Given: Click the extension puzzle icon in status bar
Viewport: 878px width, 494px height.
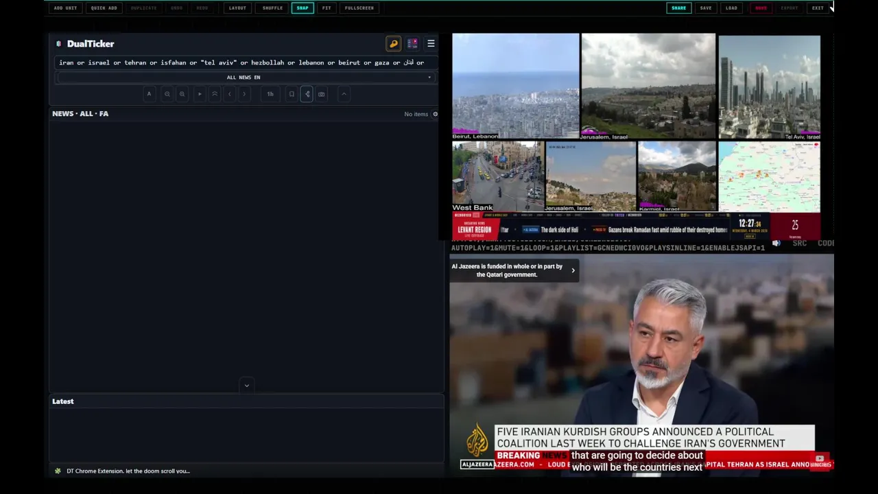Looking at the screenshot, I should [58, 471].
